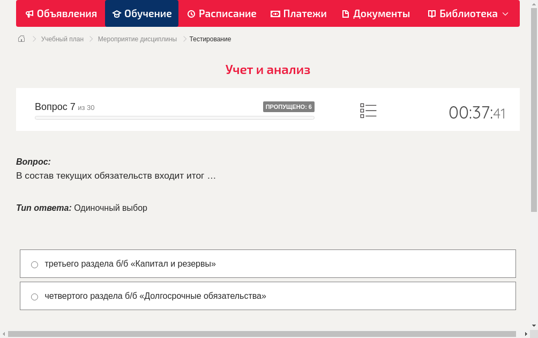Click the book icon on Библиотека
538x338 pixels.
[x=431, y=13]
